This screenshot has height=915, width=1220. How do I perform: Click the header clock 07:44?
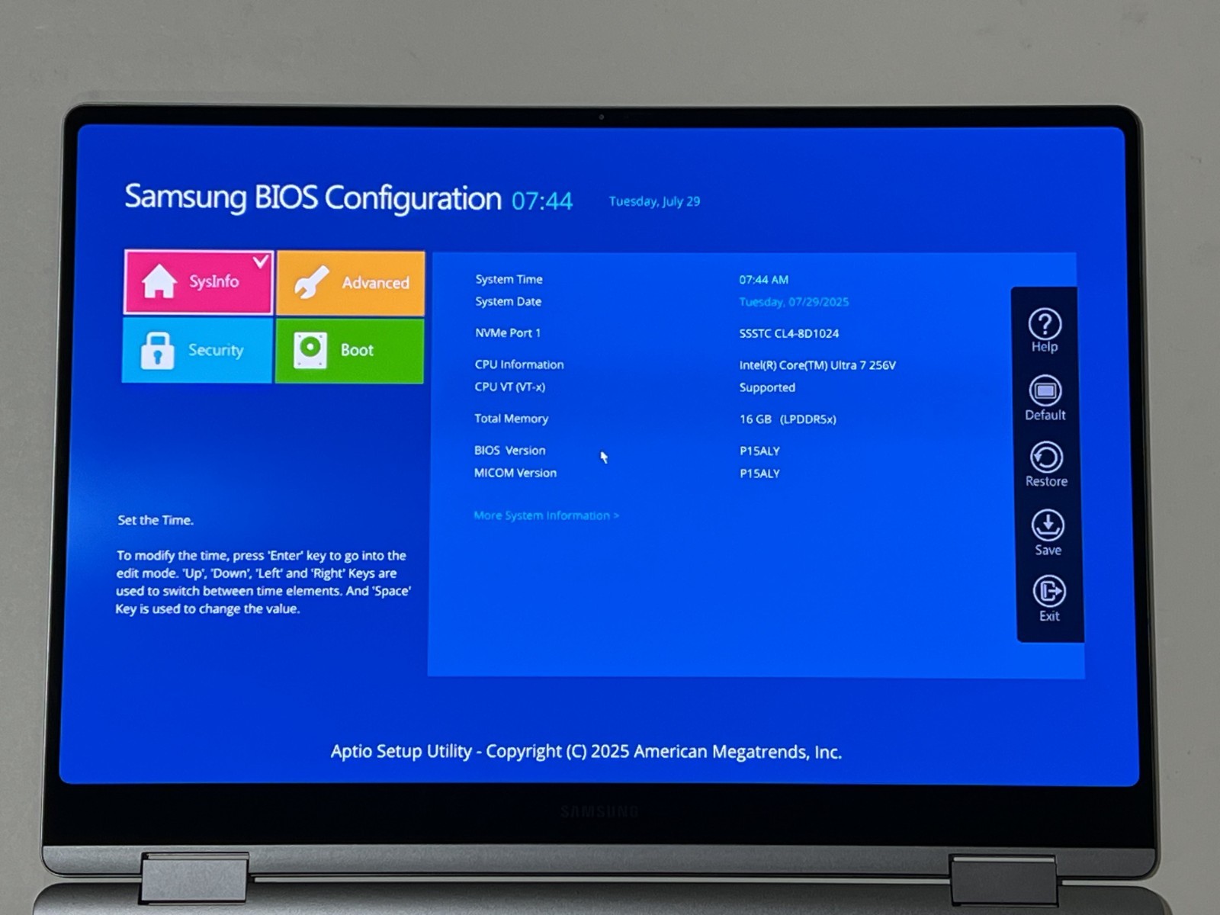point(541,201)
